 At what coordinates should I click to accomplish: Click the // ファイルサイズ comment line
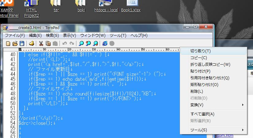(x=51, y=89)
